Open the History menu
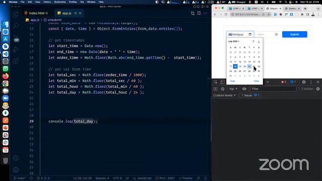 (47, 2)
